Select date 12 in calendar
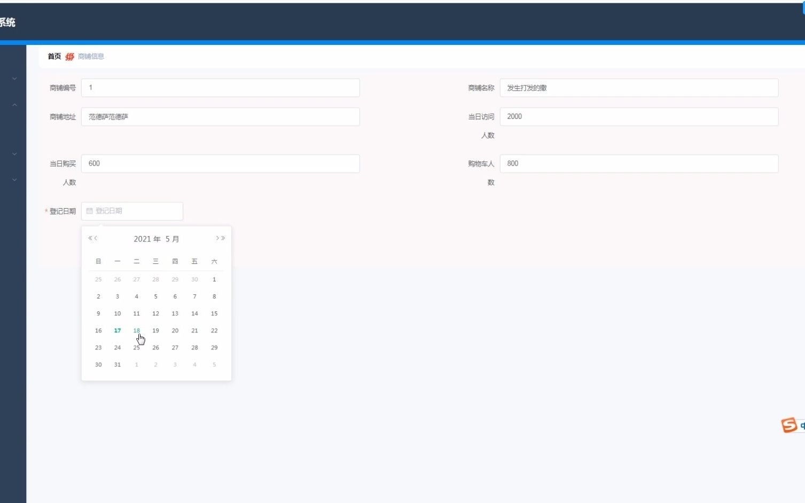The height and width of the screenshot is (503, 805). coord(155,313)
